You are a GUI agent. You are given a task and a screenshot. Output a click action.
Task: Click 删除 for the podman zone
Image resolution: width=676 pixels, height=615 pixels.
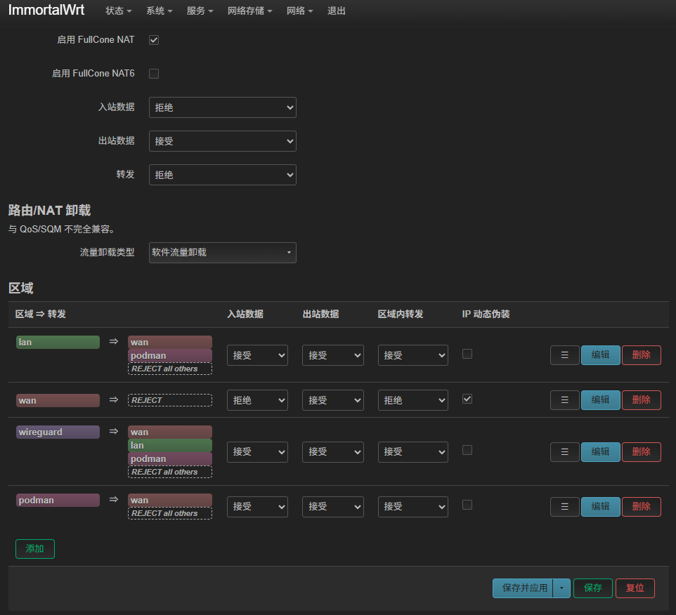pos(641,507)
